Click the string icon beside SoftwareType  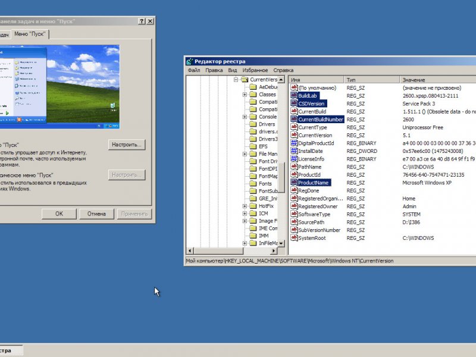coord(294,214)
